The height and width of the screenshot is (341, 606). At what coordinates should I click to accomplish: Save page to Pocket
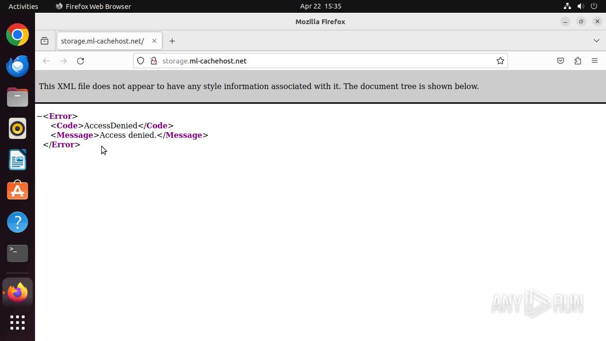(x=561, y=61)
